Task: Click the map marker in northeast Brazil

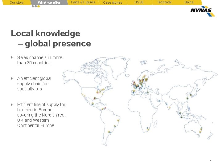Action: (118, 121)
